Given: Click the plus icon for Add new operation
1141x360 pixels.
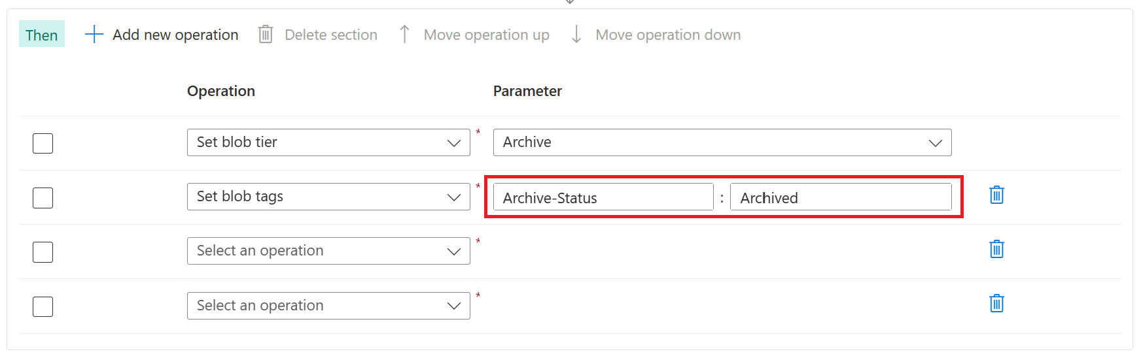Looking at the screenshot, I should 94,35.
